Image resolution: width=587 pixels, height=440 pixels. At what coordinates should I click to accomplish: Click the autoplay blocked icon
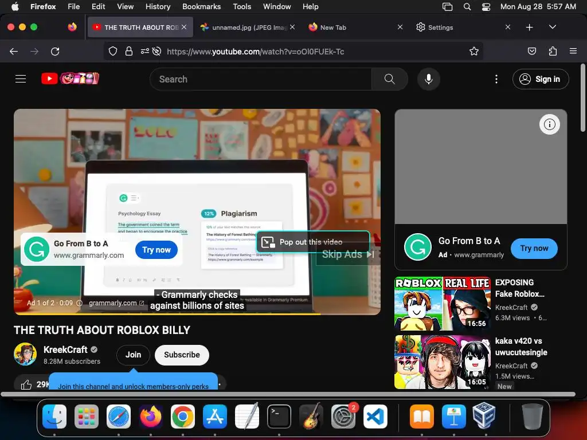[x=157, y=51]
